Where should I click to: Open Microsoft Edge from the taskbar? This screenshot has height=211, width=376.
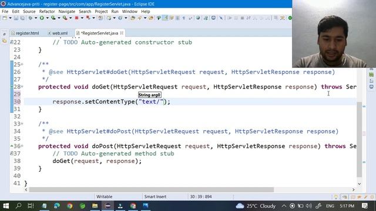57,206
